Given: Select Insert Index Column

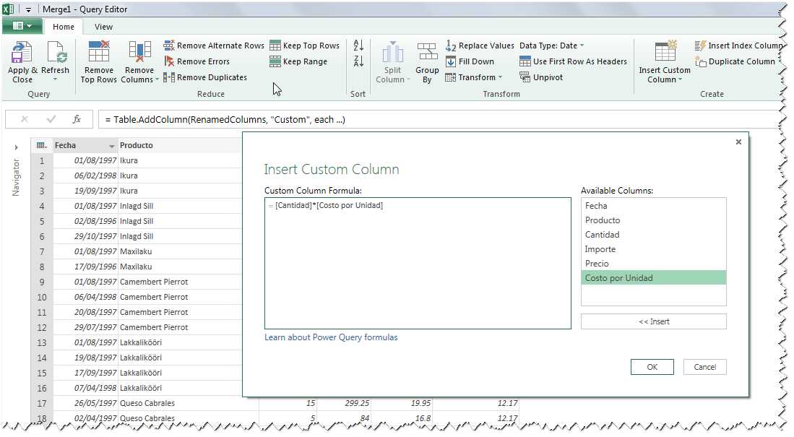Looking at the screenshot, I should pyautogui.click(x=741, y=45).
